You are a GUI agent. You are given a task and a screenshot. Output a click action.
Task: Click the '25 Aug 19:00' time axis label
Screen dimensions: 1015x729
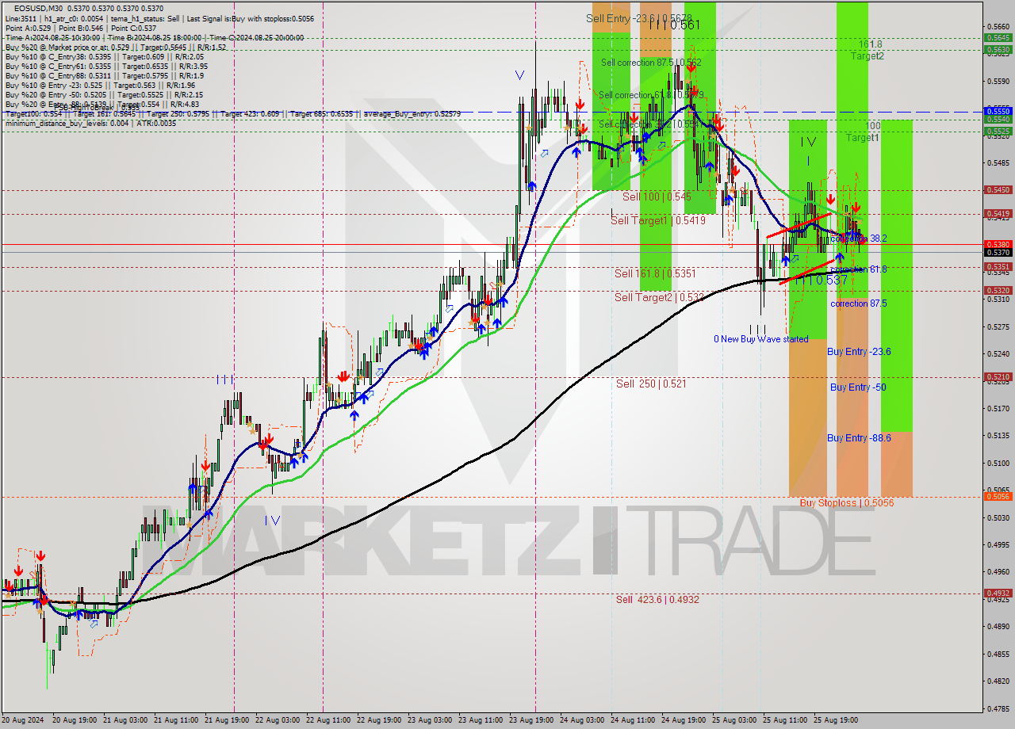point(834,720)
